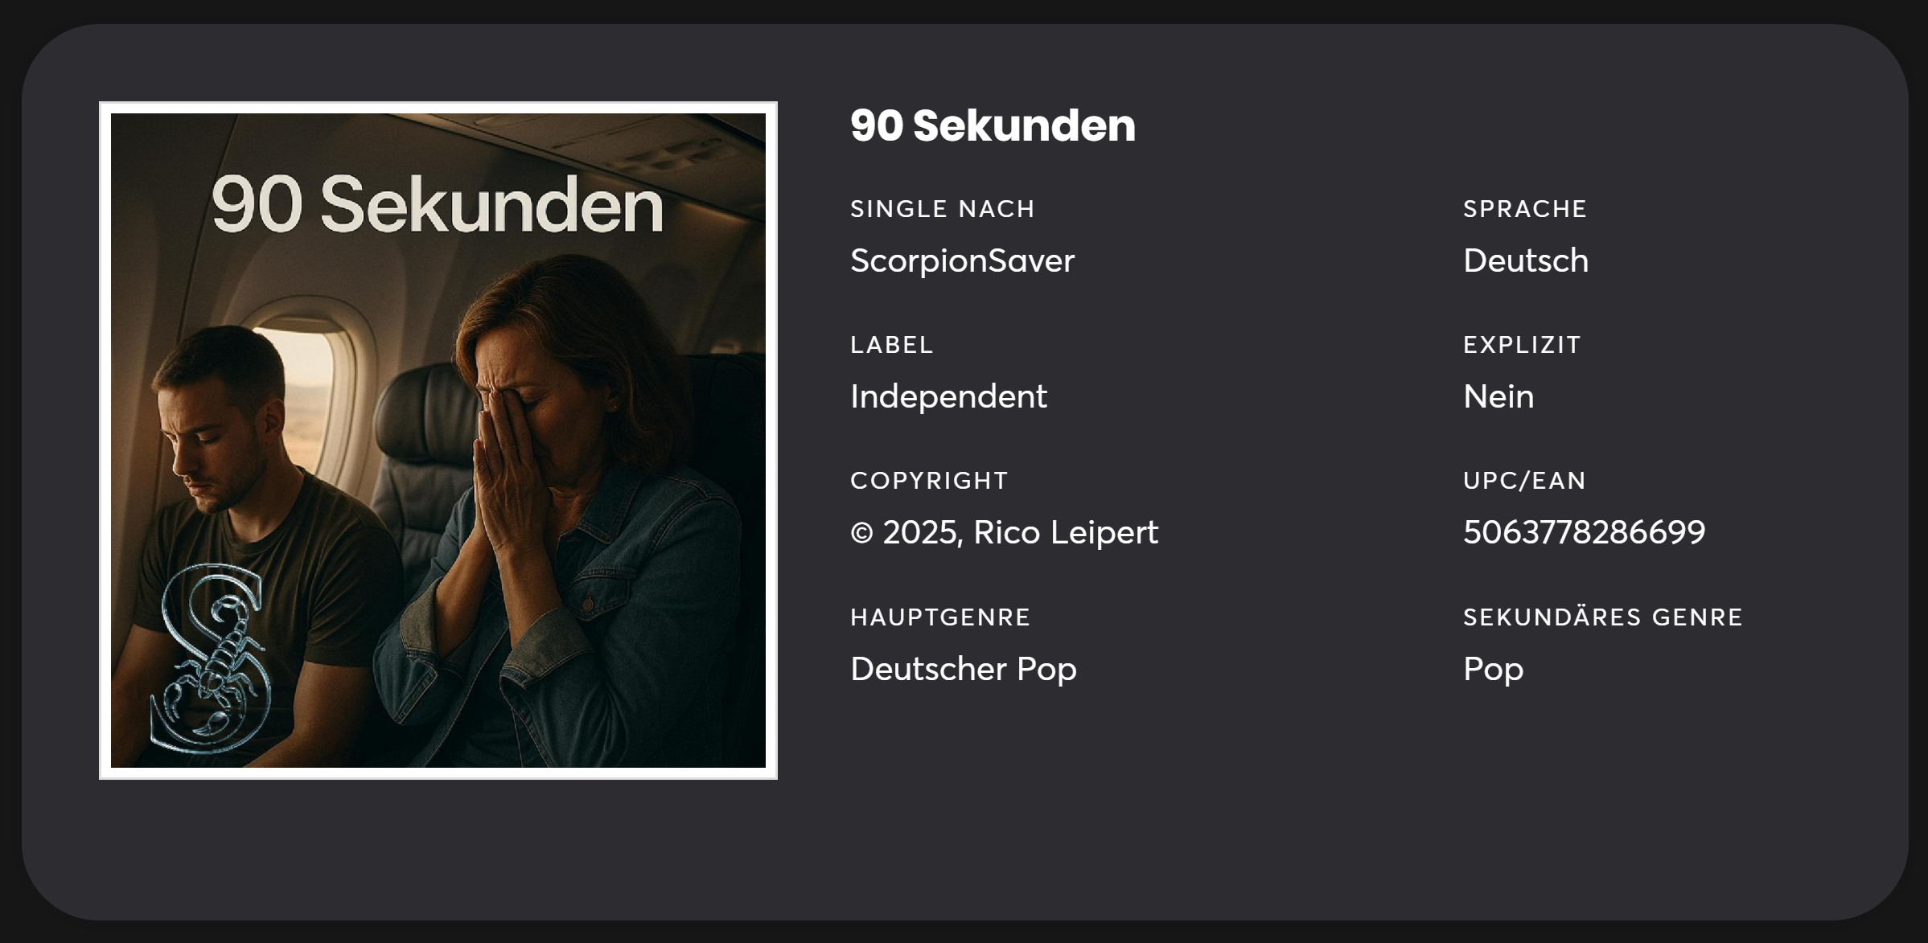Click the SEKUNDÄRES GENRE field label
Image resolution: width=1928 pixels, height=943 pixels.
click(x=1602, y=617)
